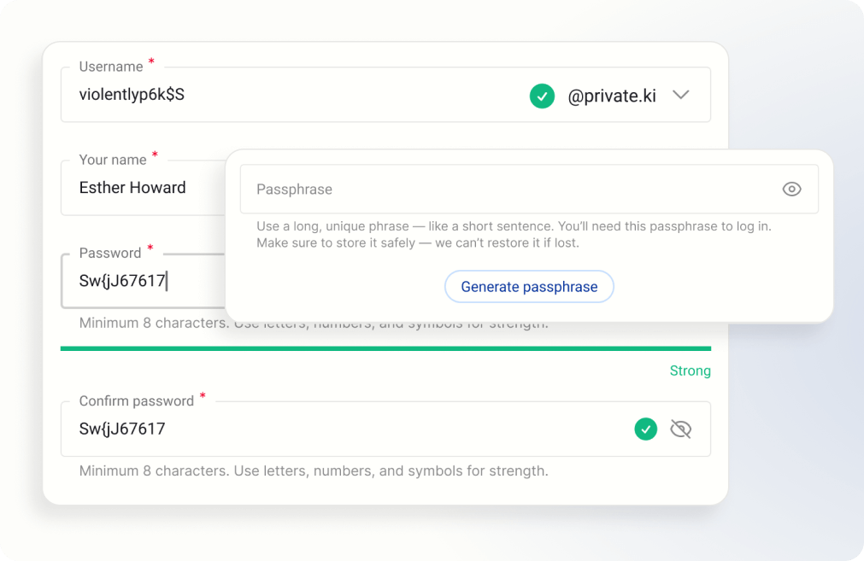Click the passphrase hint text about storing safely
Image resolution: width=864 pixels, height=561 pixels.
[x=418, y=243]
